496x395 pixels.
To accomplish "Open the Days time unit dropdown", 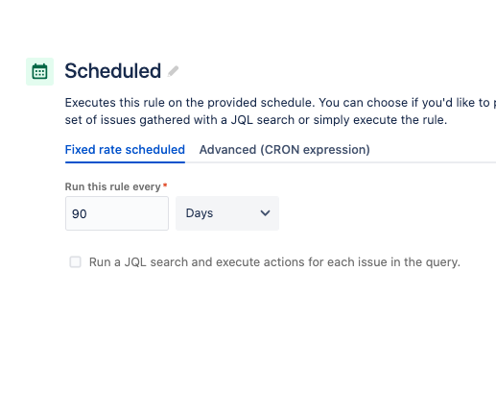I will [x=227, y=213].
